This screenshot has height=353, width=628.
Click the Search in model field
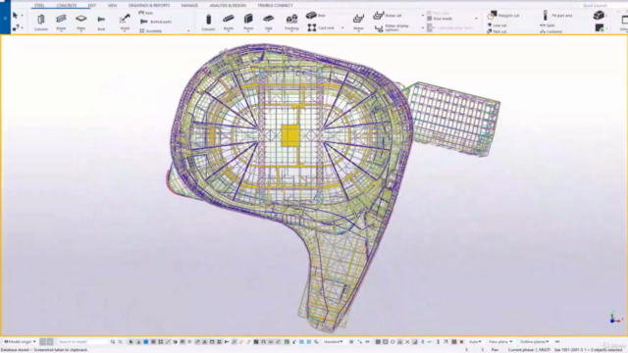pos(82,342)
